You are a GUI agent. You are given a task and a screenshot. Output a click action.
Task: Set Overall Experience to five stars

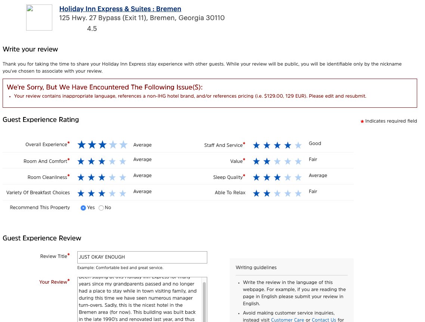[x=123, y=145]
